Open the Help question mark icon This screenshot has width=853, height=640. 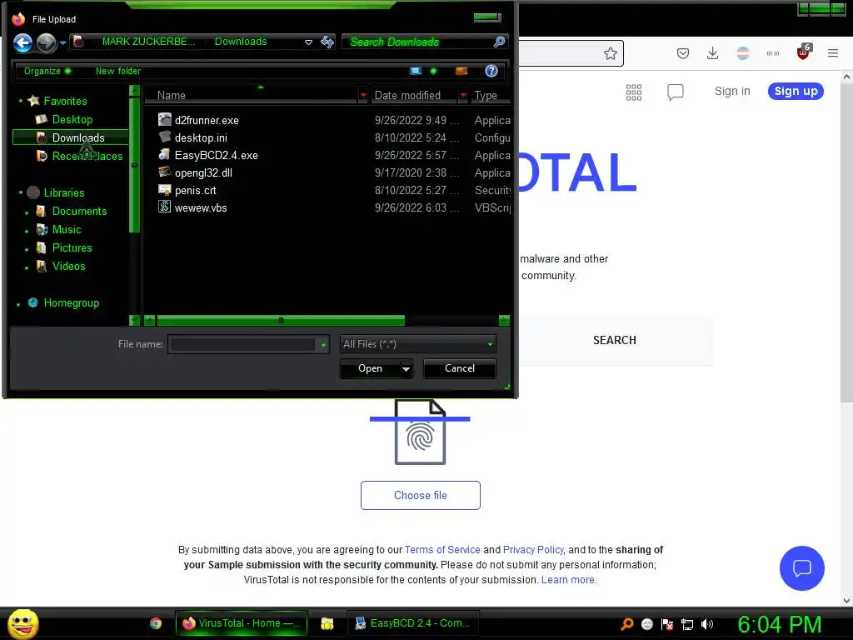pos(491,71)
